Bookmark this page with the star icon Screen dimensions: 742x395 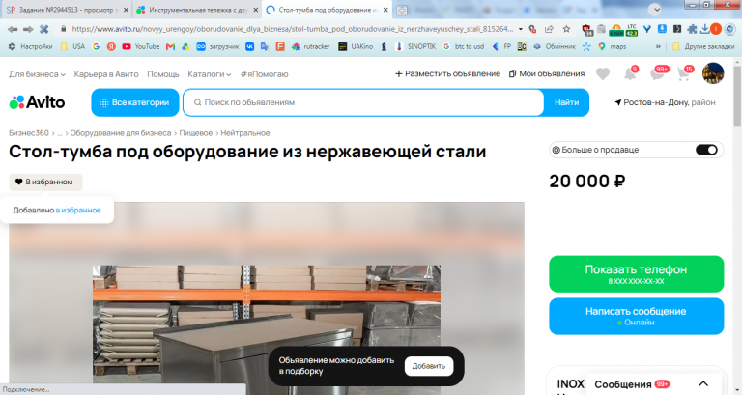[566, 29]
